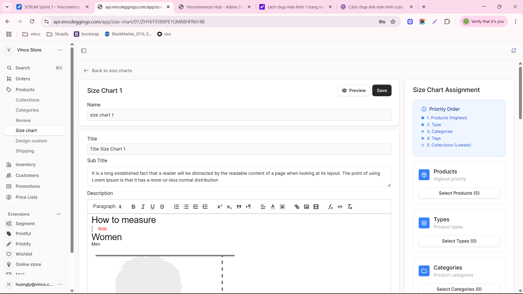Open Design custom in sidebar
Image resolution: width=523 pixels, height=294 pixels.
tap(31, 141)
